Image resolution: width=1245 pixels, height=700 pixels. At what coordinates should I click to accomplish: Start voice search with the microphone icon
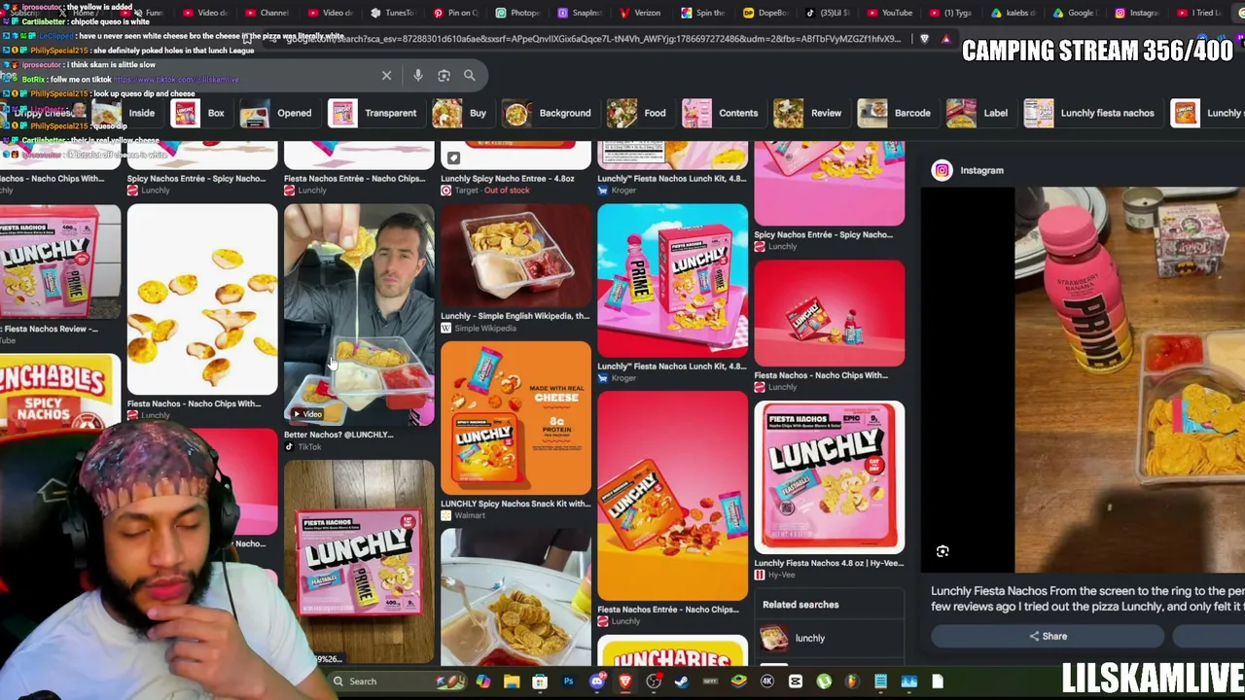tap(418, 75)
